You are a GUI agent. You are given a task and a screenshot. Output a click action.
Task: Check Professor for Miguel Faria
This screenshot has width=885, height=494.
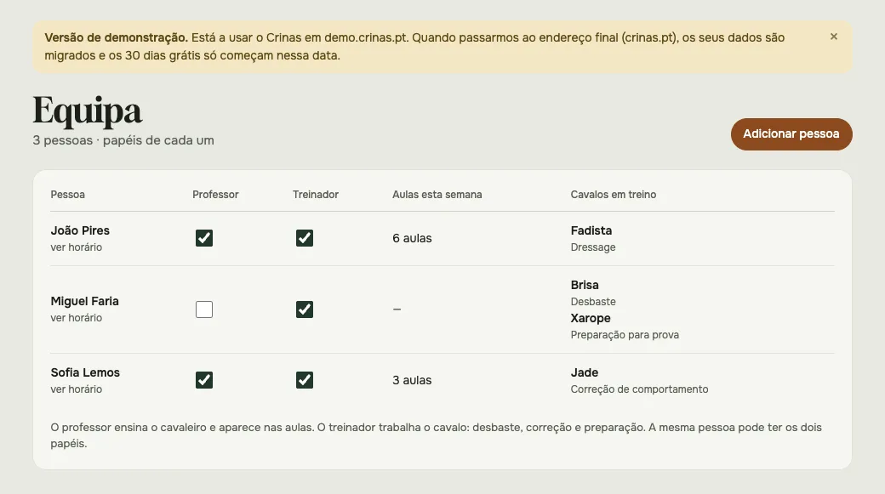204,309
